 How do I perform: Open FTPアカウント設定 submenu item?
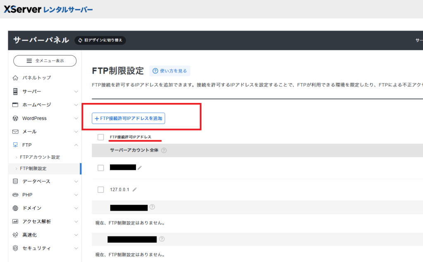(x=40, y=157)
